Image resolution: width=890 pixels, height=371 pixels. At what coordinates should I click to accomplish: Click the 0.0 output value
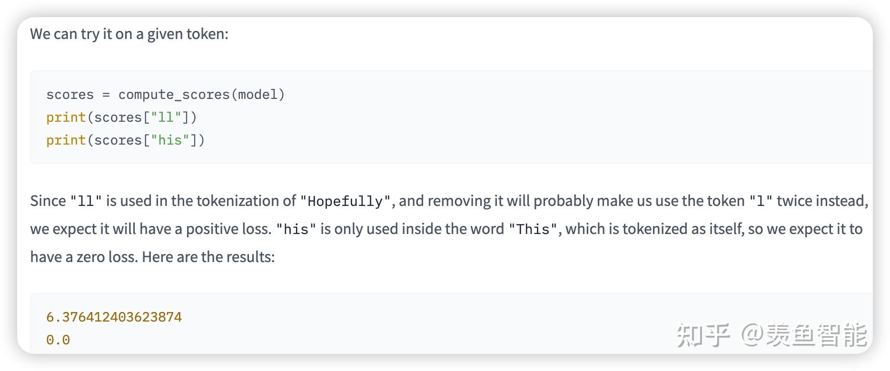[58, 340]
